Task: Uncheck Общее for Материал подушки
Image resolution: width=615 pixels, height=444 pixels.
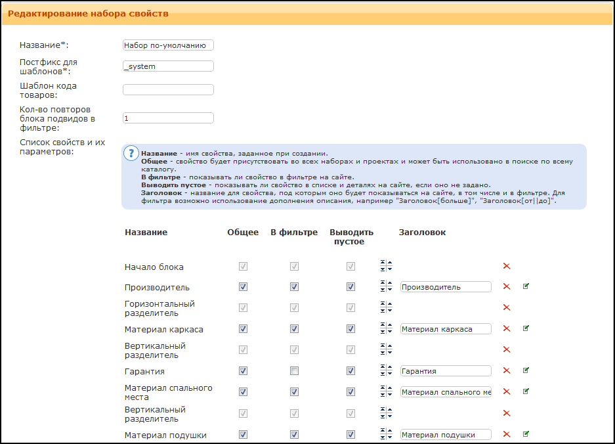Action: tap(243, 434)
